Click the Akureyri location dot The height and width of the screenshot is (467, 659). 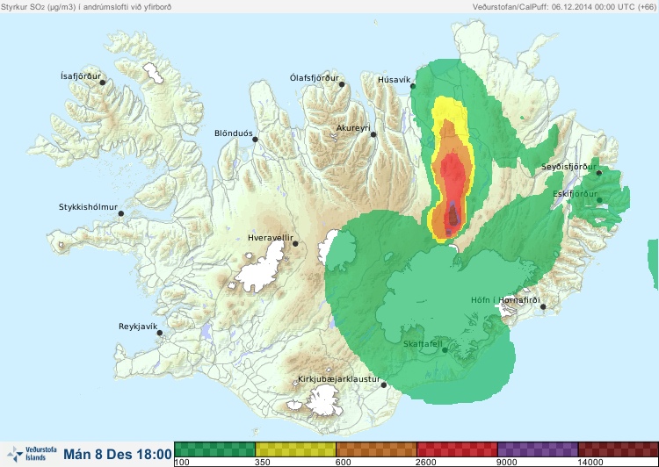pyautogui.click(x=373, y=134)
